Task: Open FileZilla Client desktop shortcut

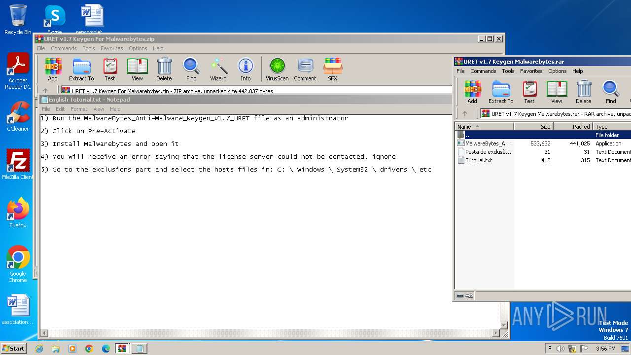Action: click(18, 164)
